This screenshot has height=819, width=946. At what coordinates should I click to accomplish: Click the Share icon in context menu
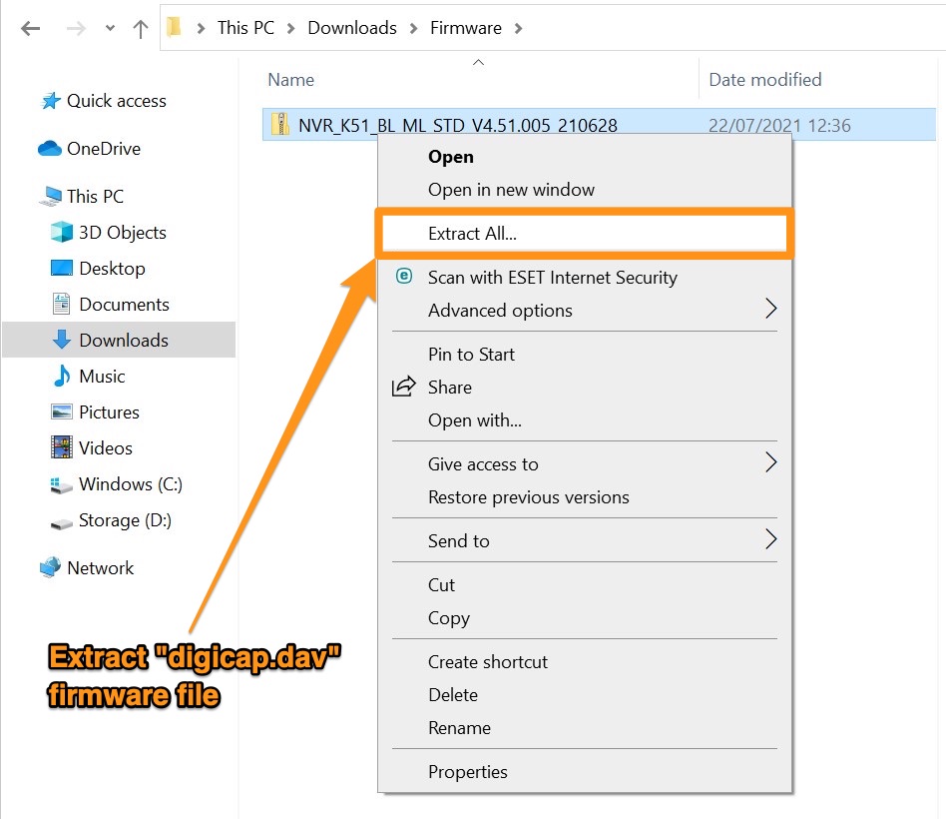click(404, 387)
